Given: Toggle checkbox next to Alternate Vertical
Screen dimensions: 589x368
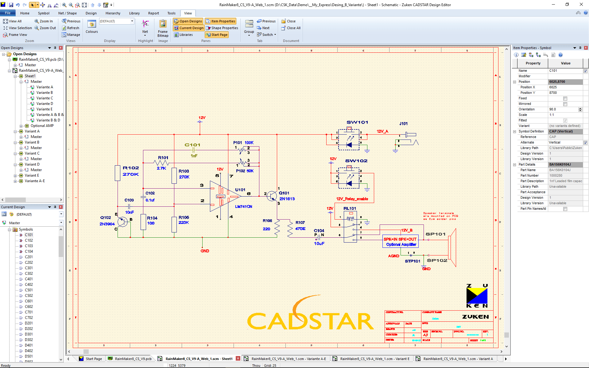Looking at the screenshot, I should pos(585,143).
